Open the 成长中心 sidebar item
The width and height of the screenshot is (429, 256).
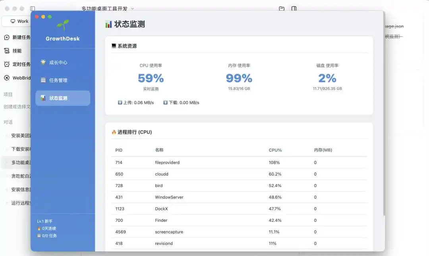click(x=63, y=63)
